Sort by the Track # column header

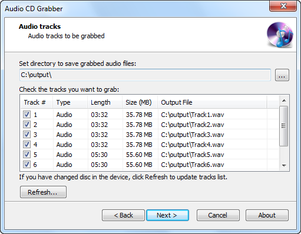(37, 102)
